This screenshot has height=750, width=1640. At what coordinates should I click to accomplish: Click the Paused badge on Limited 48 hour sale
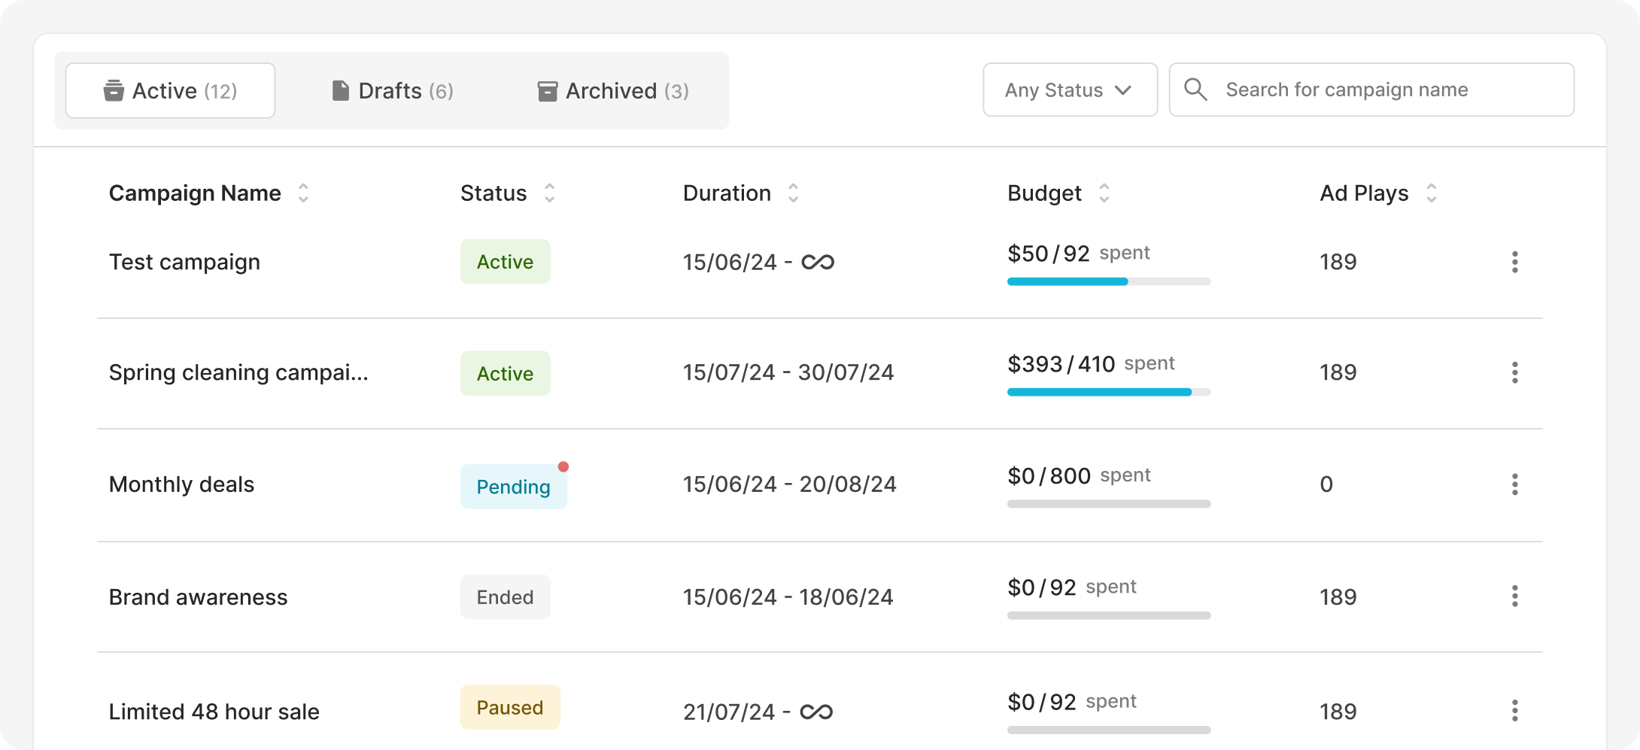509,708
